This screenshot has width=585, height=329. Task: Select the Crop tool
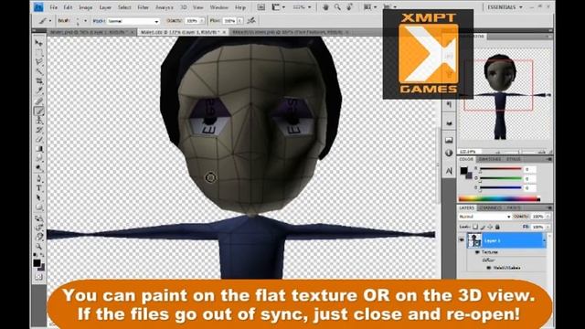point(38,81)
